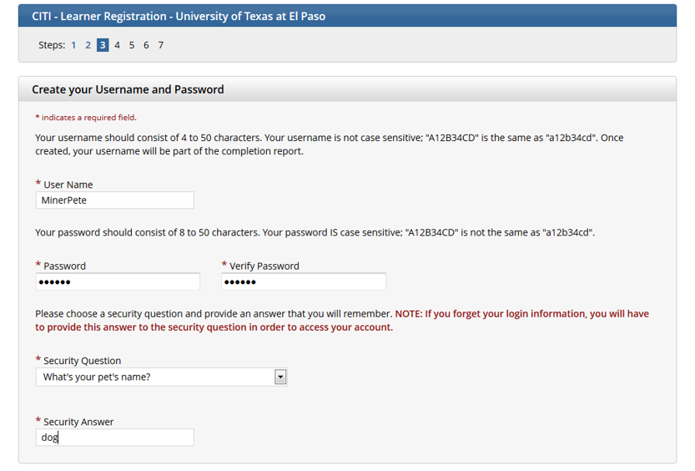Viewport: 695px width, 471px height.
Task: Click the 'Create your Username and Password' heading
Action: coord(128,89)
